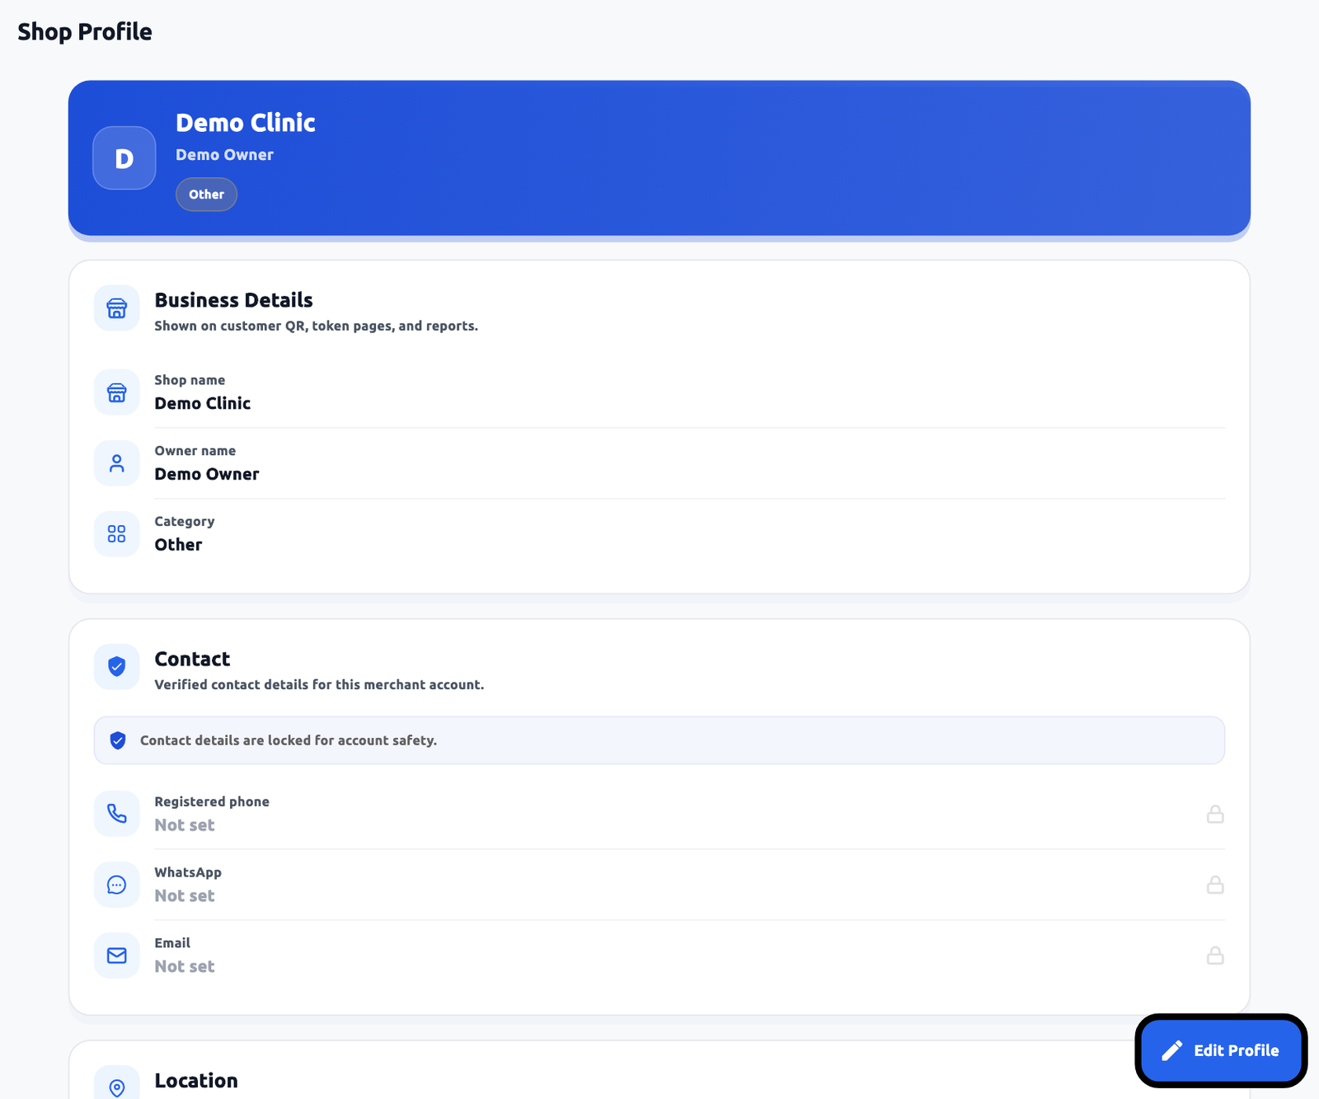Click the Business Details storefront icon
This screenshot has width=1319, height=1099.
(x=117, y=308)
